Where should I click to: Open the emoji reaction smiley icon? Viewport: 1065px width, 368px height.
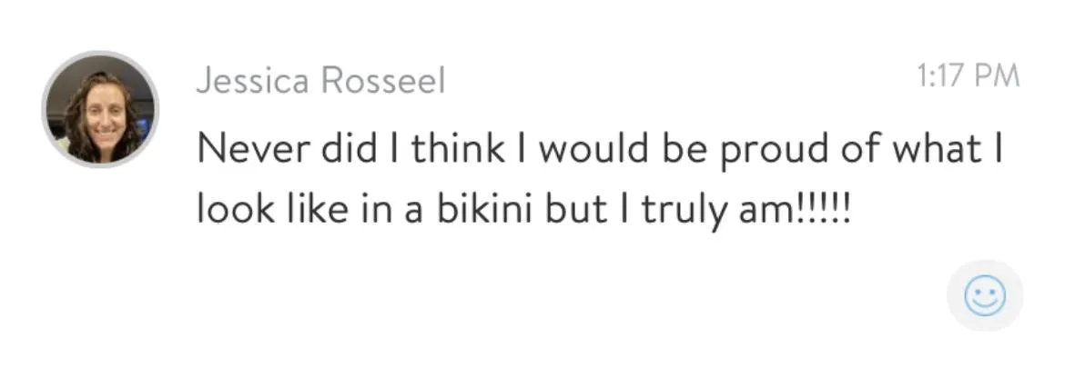(x=985, y=295)
